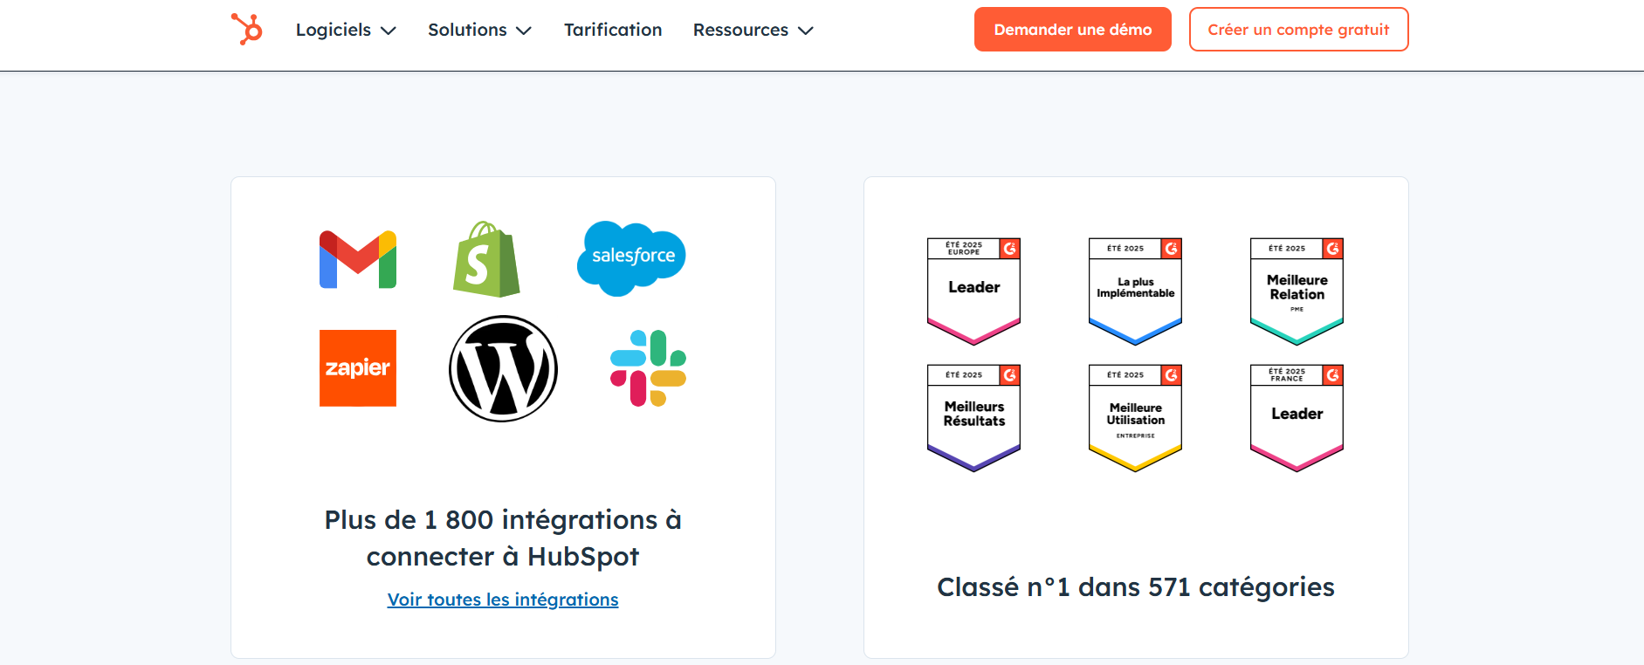Screen dimensions: 1644x665
Task: Click the Leader Europe G2 badge
Action: point(973,291)
